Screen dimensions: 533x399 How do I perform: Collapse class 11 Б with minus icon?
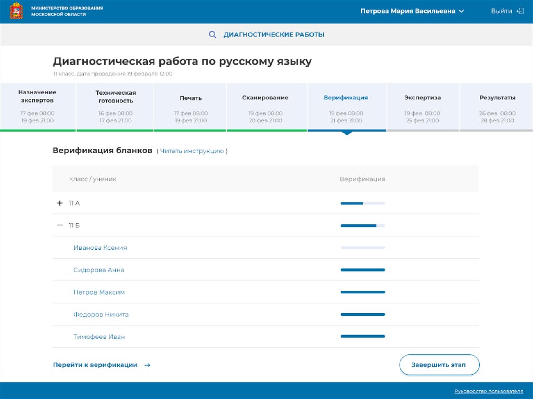click(60, 225)
